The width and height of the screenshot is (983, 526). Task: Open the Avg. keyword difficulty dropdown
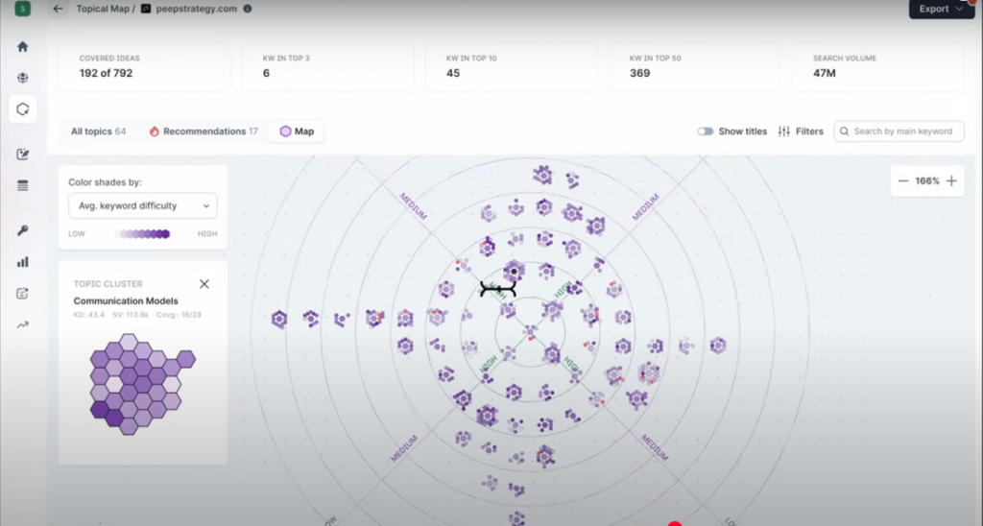click(x=143, y=205)
